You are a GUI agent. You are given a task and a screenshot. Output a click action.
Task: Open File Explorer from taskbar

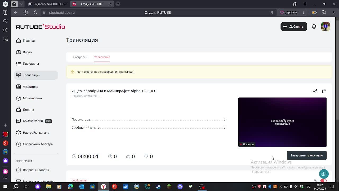(x=48, y=186)
